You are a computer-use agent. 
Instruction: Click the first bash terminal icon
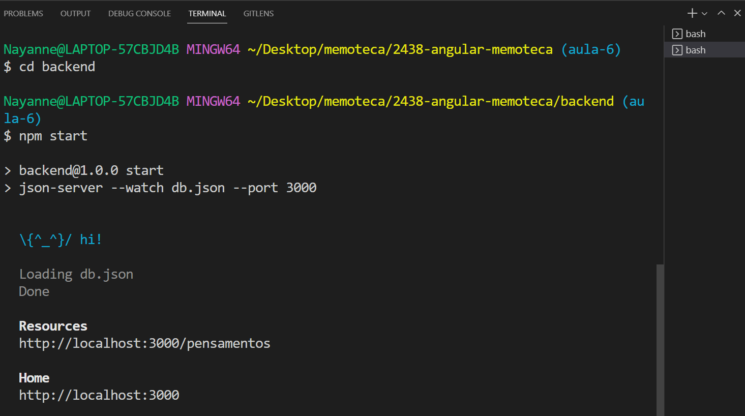coord(677,34)
